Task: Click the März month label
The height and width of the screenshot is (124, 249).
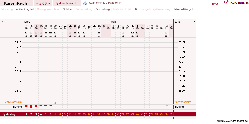Action: pos(27,22)
